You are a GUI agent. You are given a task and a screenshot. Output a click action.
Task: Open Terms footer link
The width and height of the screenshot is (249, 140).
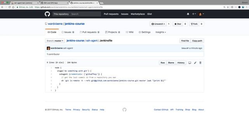(x=68, y=110)
